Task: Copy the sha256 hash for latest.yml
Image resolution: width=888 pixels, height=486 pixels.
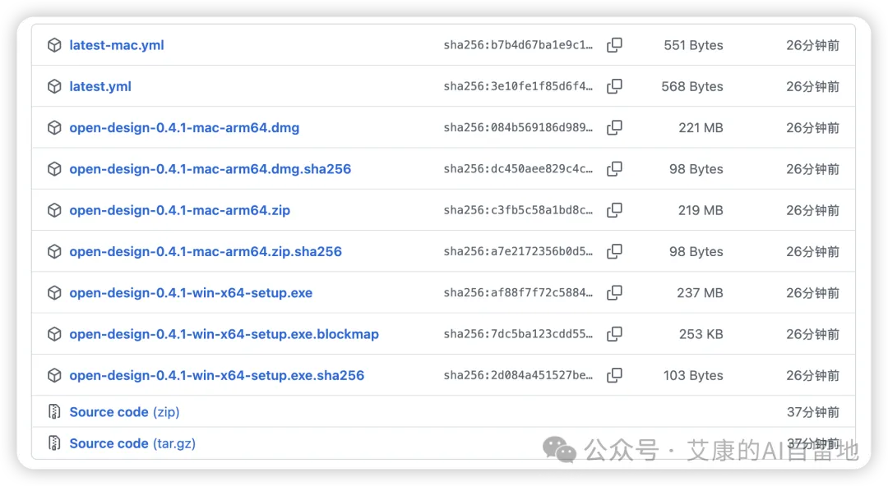Action: (x=614, y=86)
